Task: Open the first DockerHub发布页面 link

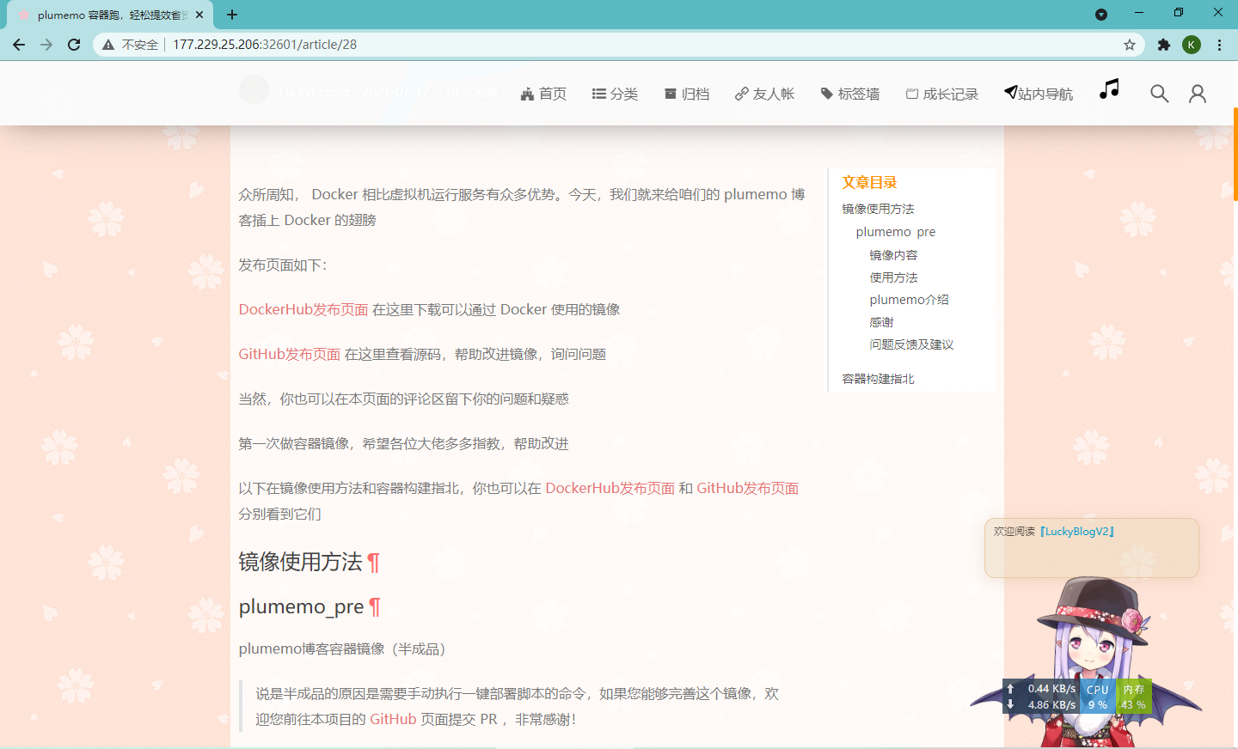Action: [x=303, y=309]
